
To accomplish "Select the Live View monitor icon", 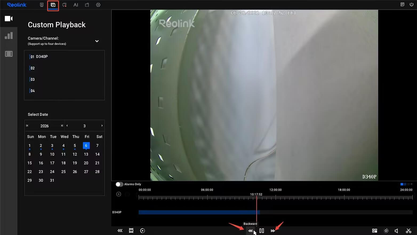I will pos(42,5).
